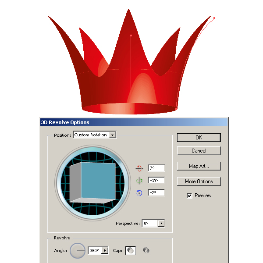
Task: Click the Y rotation field showing -19°
Action: pyautogui.click(x=156, y=181)
